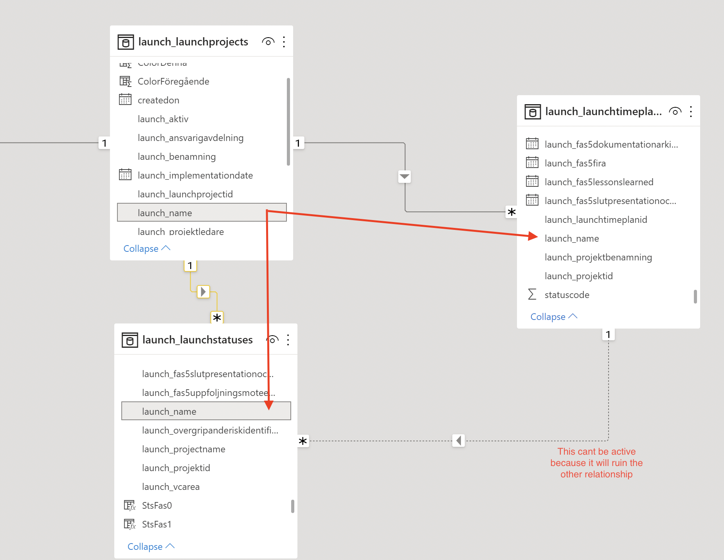The image size is (724, 560).
Task: Select launch_name in launch_launchstatuses table
Action: 206,411
